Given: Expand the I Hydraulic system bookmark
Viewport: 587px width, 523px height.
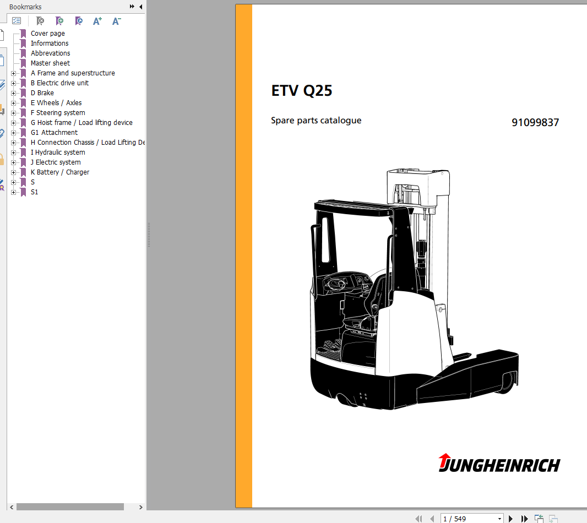Looking at the screenshot, I should point(13,152).
